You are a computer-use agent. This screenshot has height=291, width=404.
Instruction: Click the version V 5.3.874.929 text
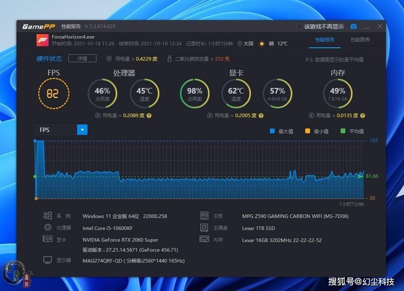click(x=100, y=26)
